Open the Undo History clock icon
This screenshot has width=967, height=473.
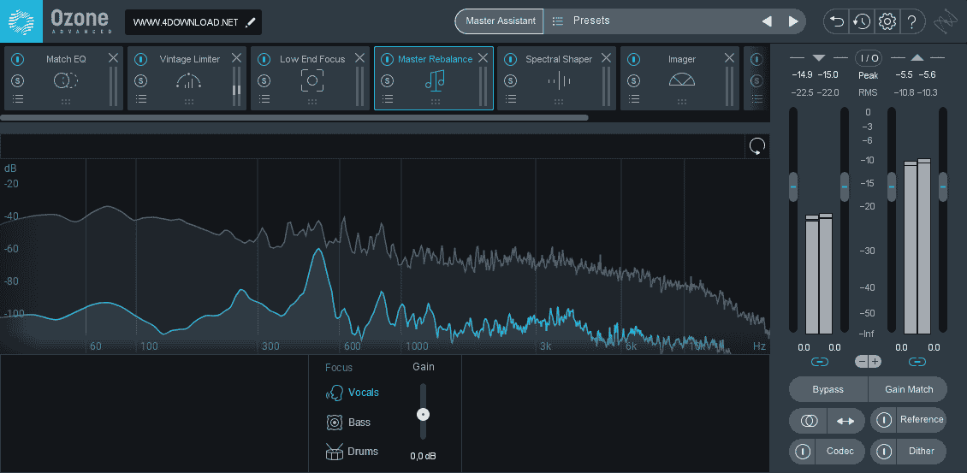point(862,21)
